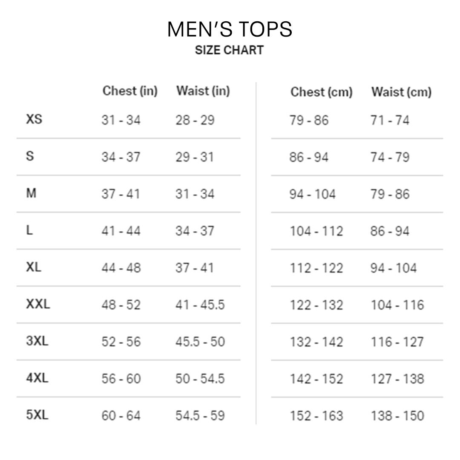Click the MEN'S TOPS title
460x460 pixels.
(x=230, y=29)
